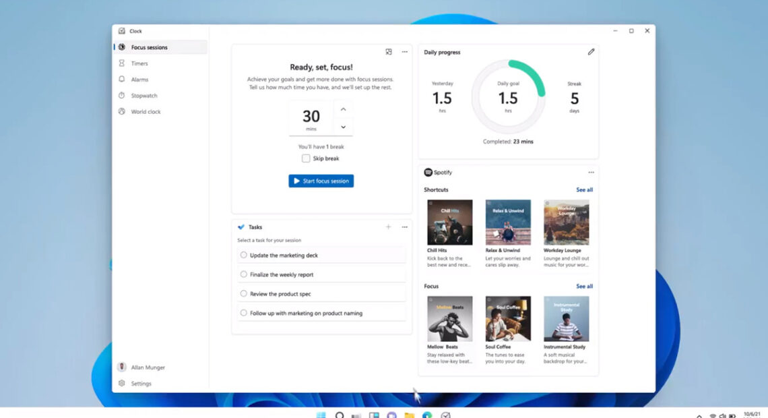Edit daily progress with the pencil icon

pos(591,52)
